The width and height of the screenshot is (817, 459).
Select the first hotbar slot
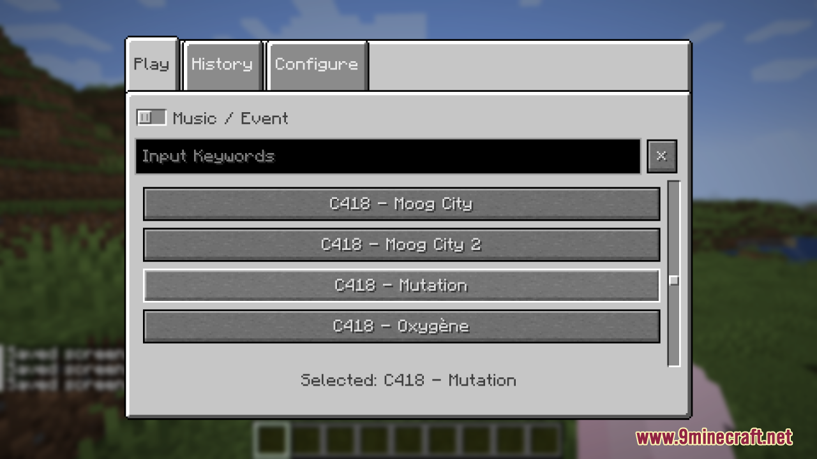point(271,440)
